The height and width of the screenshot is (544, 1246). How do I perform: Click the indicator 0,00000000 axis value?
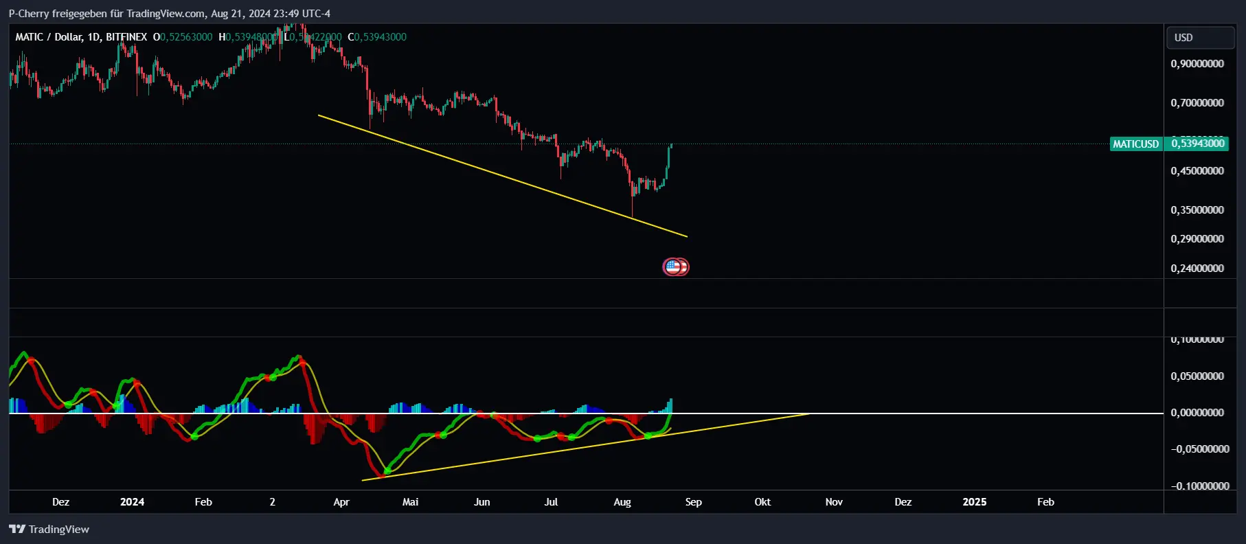click(1197, 412)
